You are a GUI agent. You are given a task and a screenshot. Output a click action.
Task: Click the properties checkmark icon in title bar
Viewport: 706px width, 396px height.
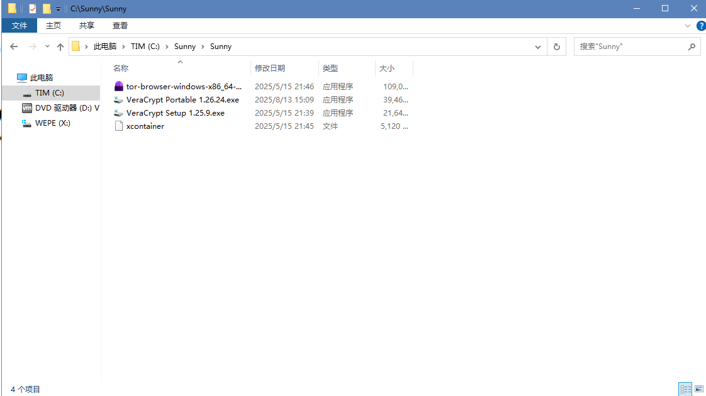pos(33,9)
